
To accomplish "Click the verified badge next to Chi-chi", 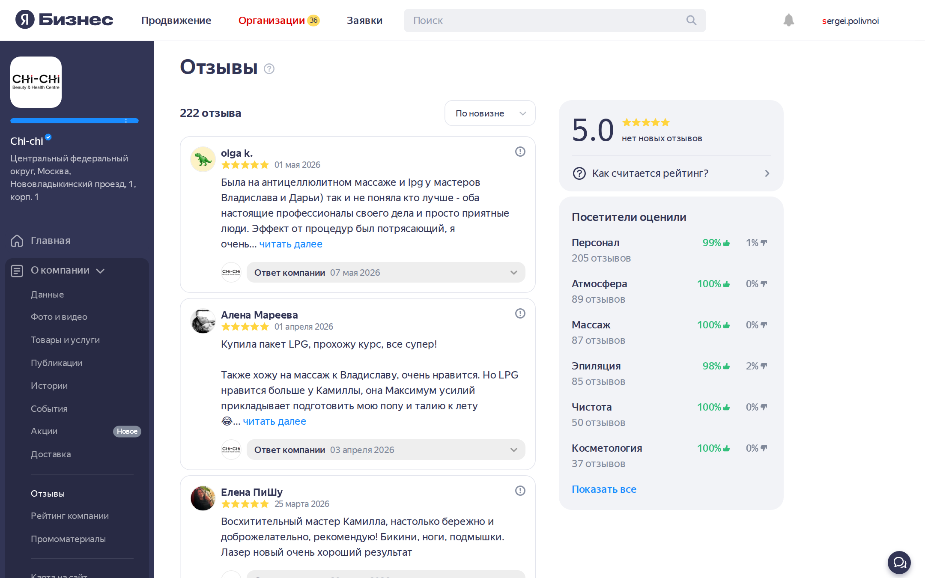I will (x=48, y=137).
